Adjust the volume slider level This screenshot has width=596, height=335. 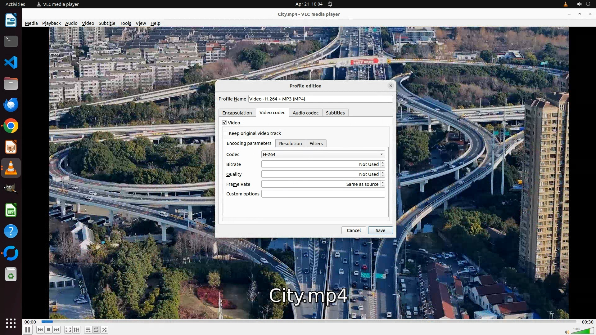pyautogui.click(x=582, y=331)
